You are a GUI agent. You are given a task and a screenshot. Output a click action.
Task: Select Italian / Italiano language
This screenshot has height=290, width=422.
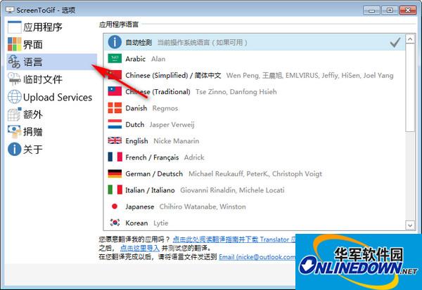point(255,190)
